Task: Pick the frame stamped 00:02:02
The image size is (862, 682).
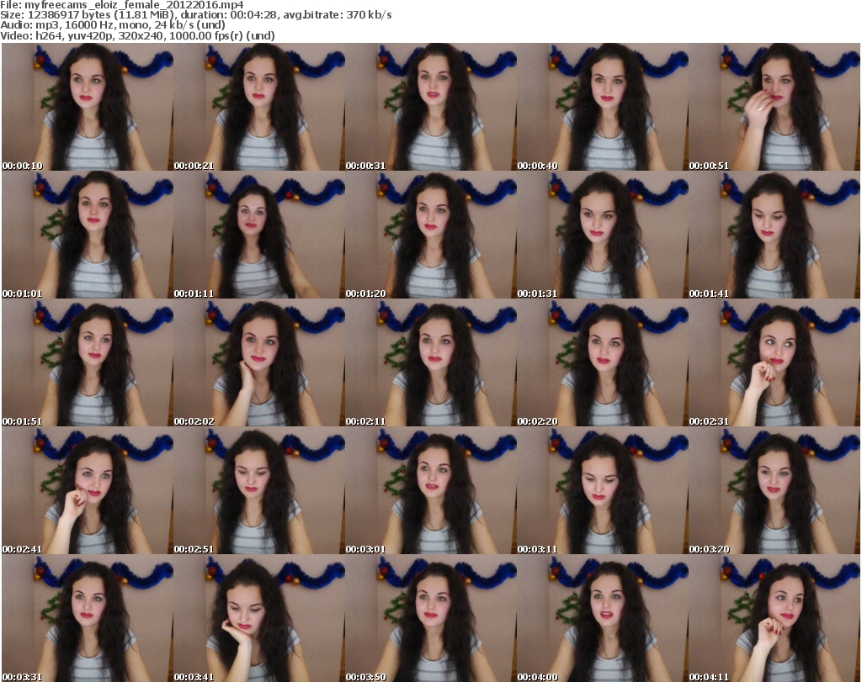Action: point(259,363)
